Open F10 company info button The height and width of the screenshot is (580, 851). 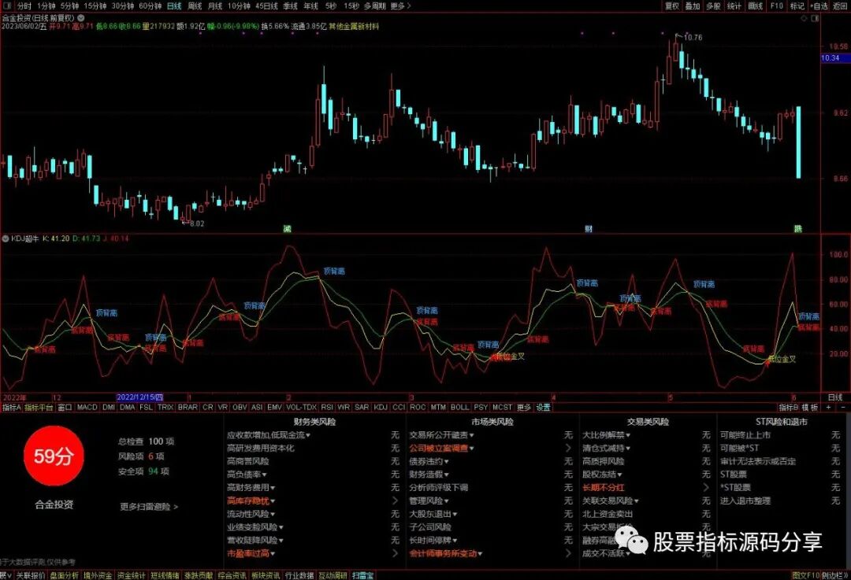coord(777,6)
